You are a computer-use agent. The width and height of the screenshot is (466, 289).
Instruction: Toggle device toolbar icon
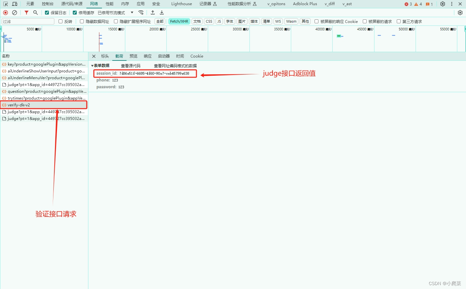tap(15, 4)
